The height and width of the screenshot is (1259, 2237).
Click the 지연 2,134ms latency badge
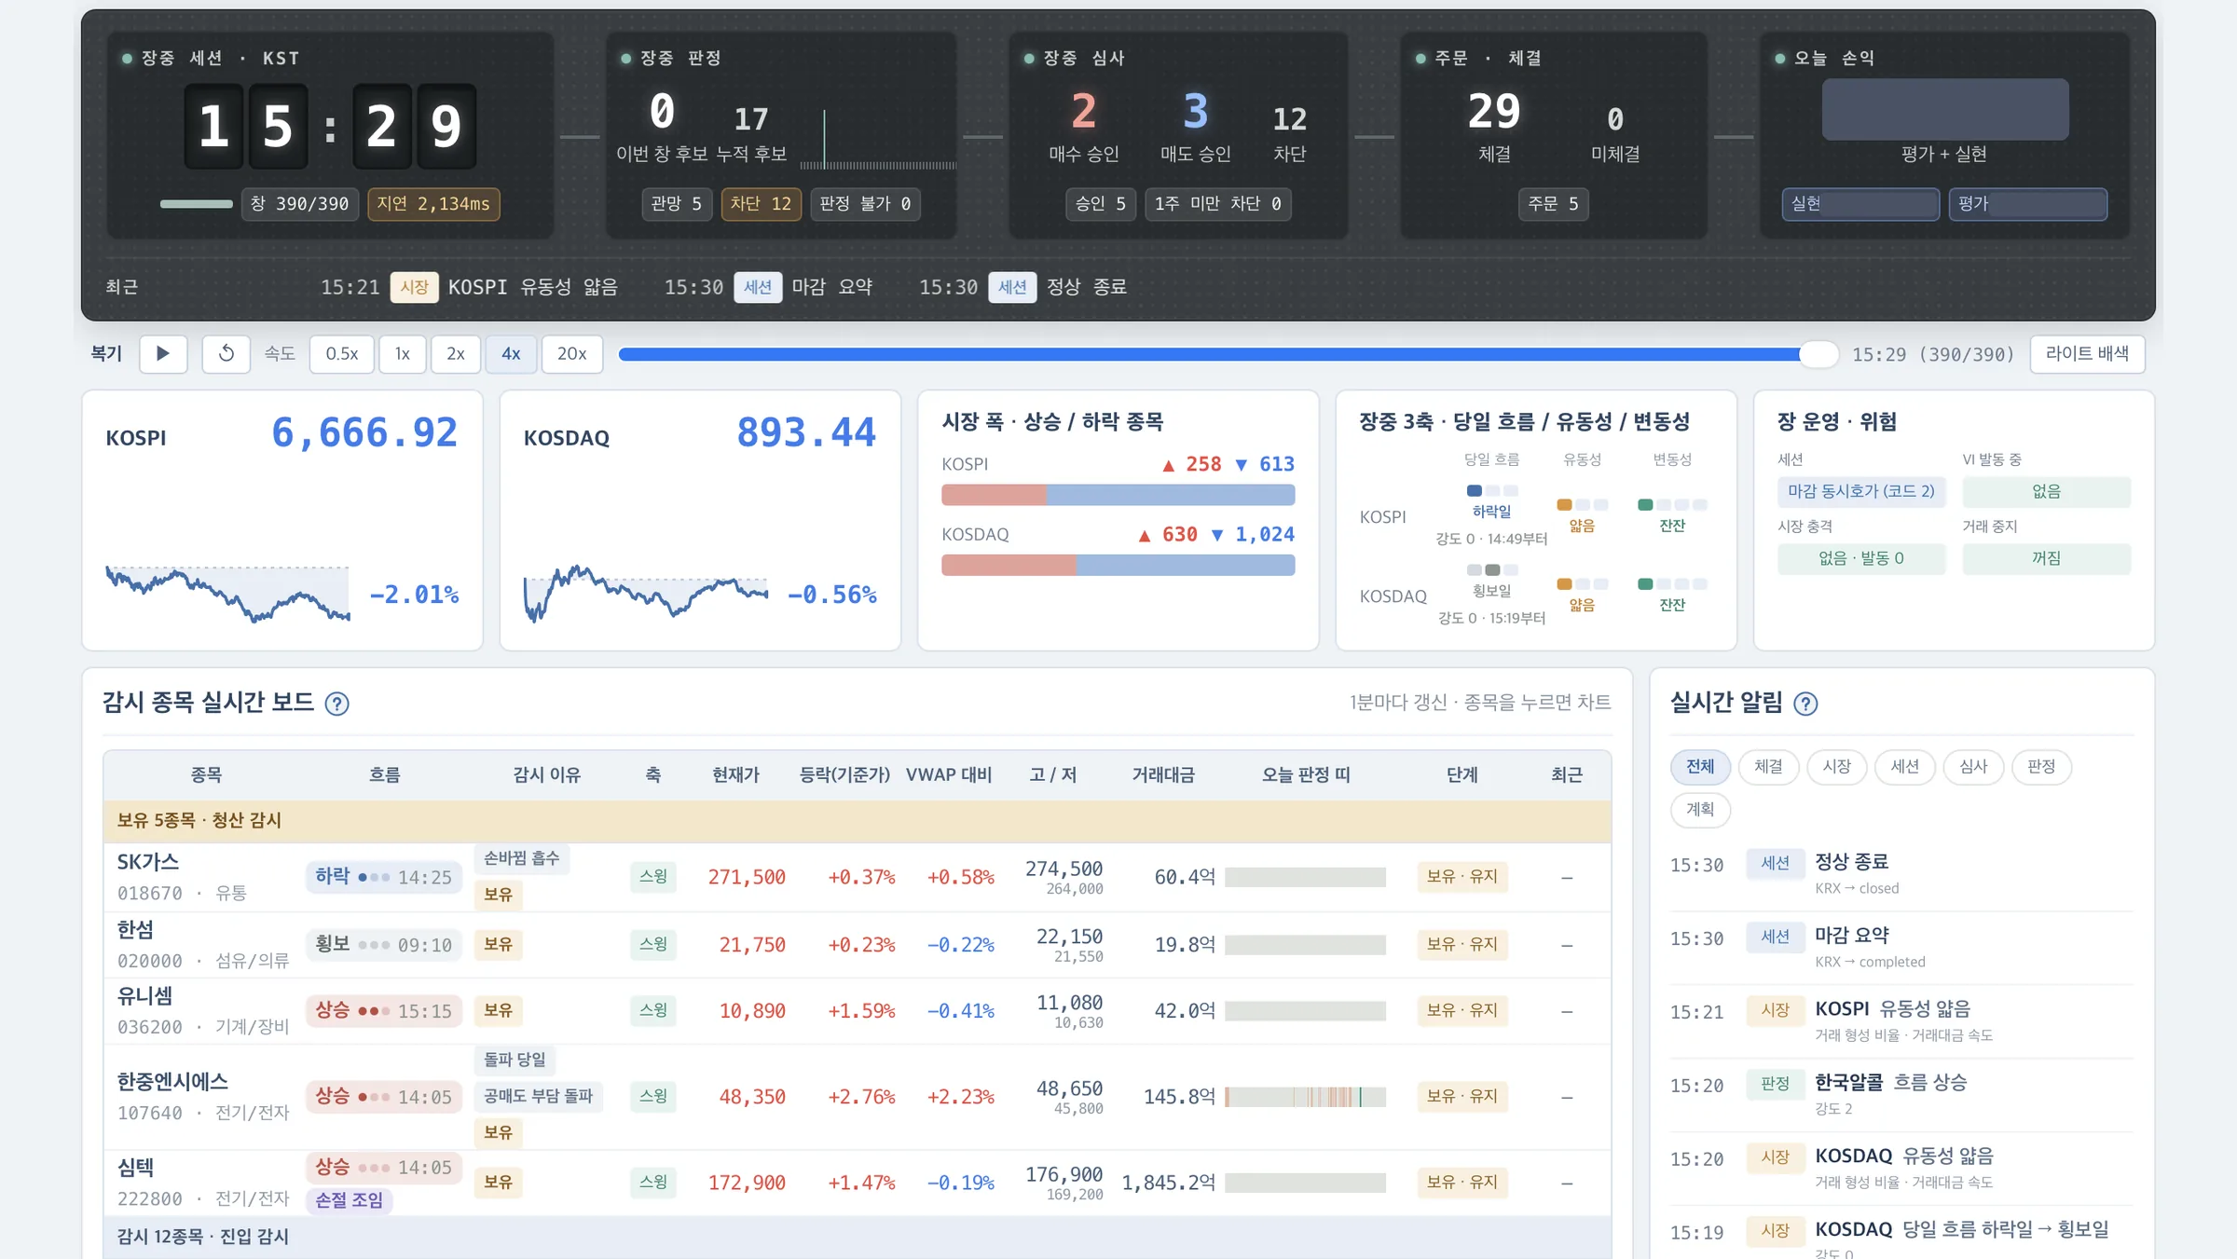coord(433,204)
